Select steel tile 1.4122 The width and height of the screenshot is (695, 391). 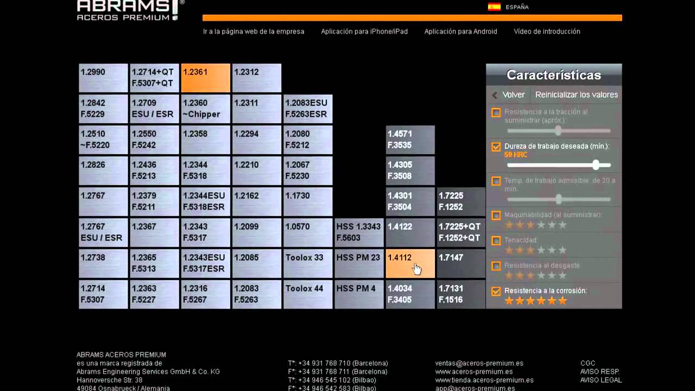pyautogui.click(x=410, y=232)
